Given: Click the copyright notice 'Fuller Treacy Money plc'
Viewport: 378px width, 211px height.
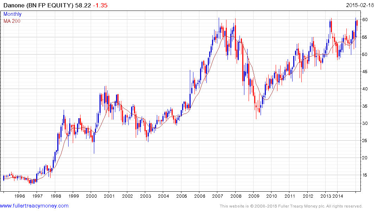Looking at the screenshot, I should [301, 206].
